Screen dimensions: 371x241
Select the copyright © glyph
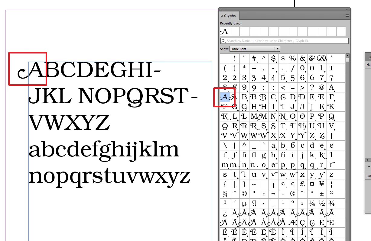244,194
